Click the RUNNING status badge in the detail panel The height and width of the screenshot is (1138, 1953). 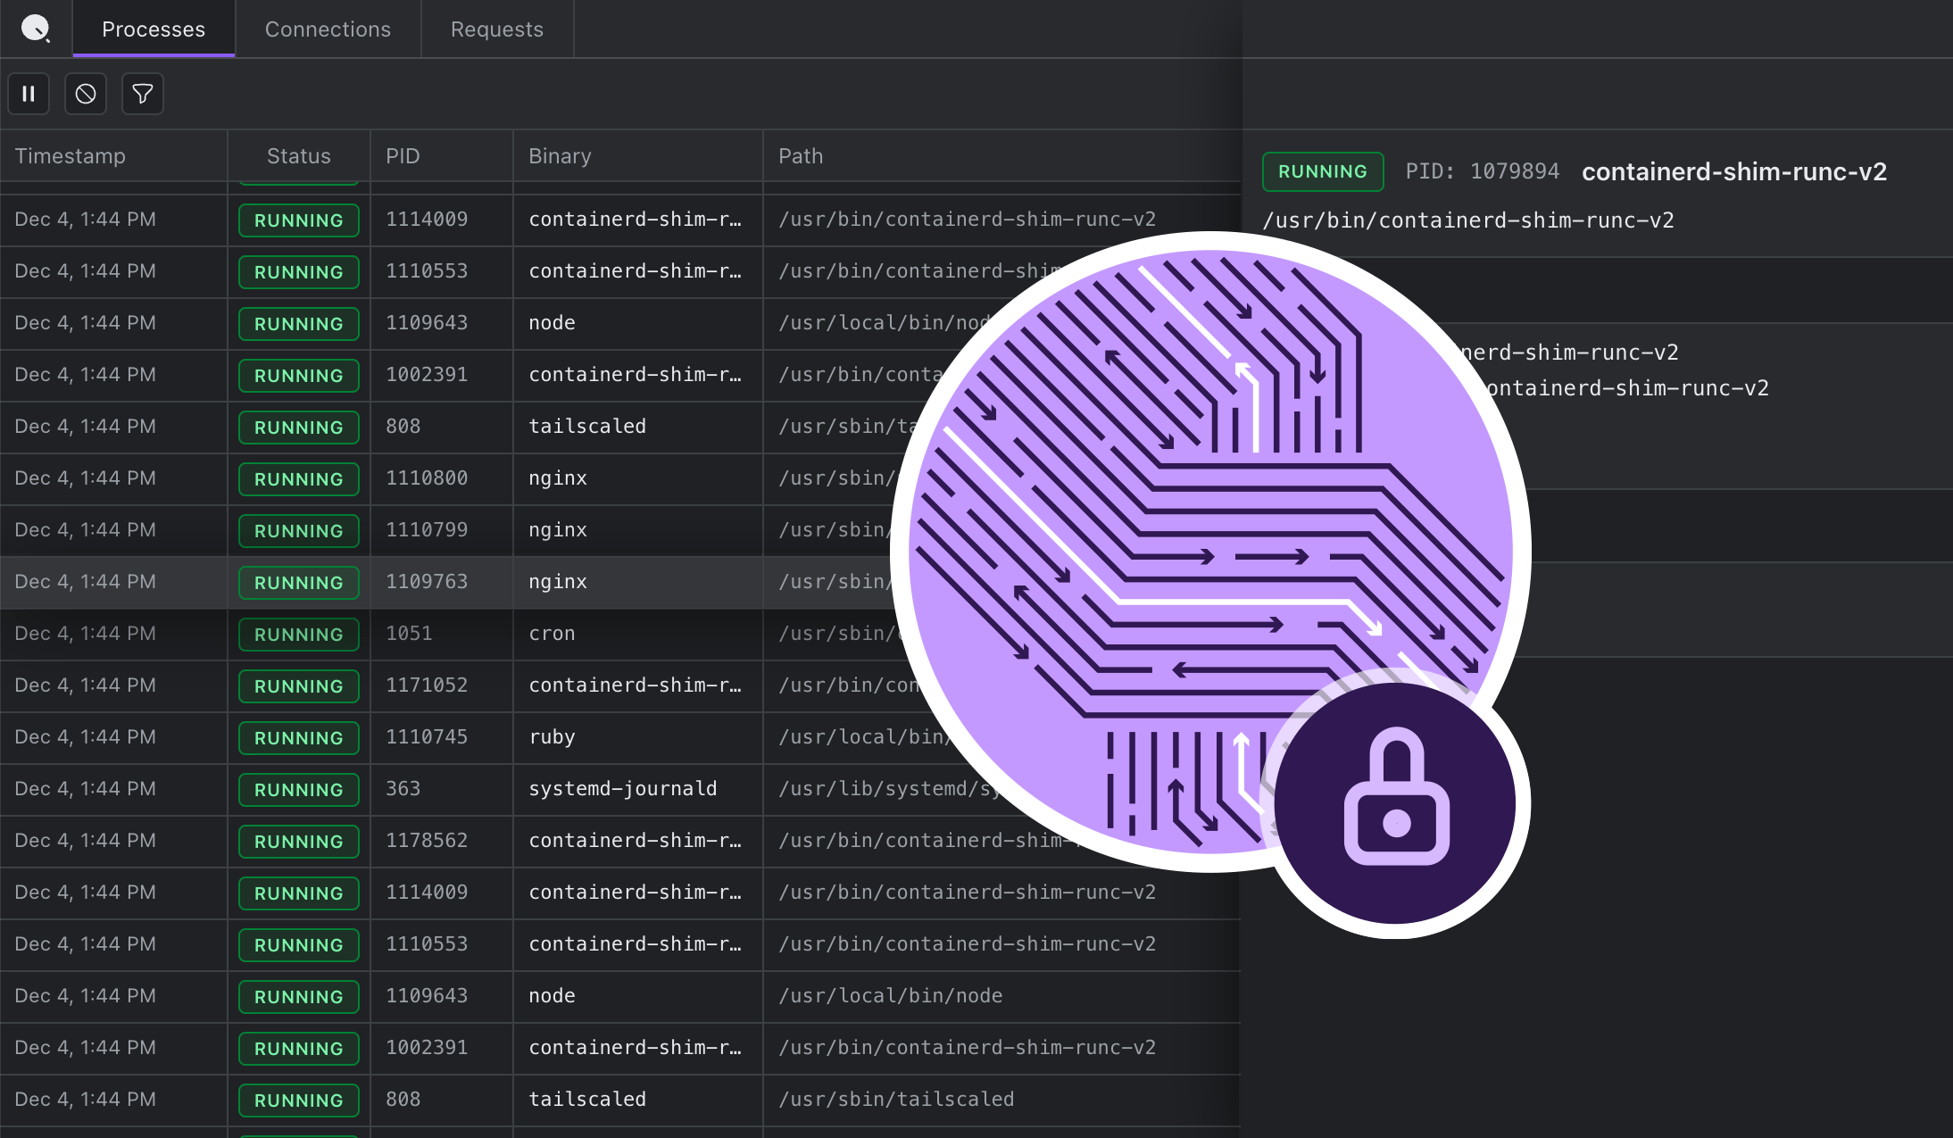click(1322, 171)
